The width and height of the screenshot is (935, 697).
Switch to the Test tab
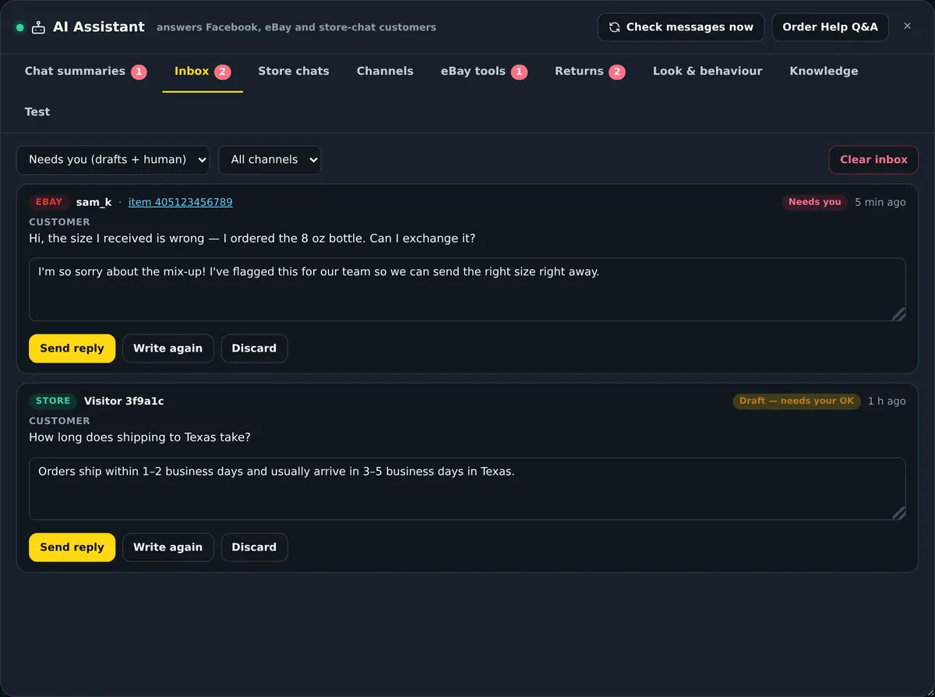[37, 112]
